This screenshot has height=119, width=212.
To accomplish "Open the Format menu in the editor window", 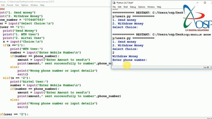I will 10,5.
